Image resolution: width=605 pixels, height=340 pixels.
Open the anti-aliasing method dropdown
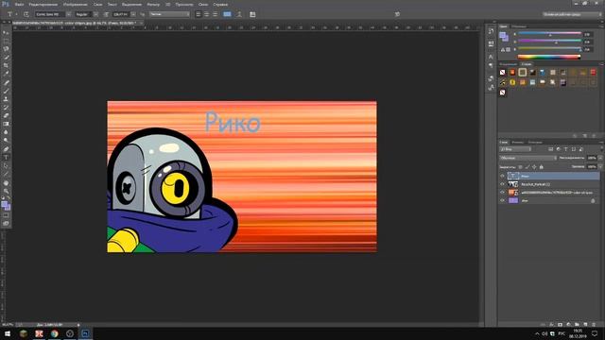coord(169,14)
